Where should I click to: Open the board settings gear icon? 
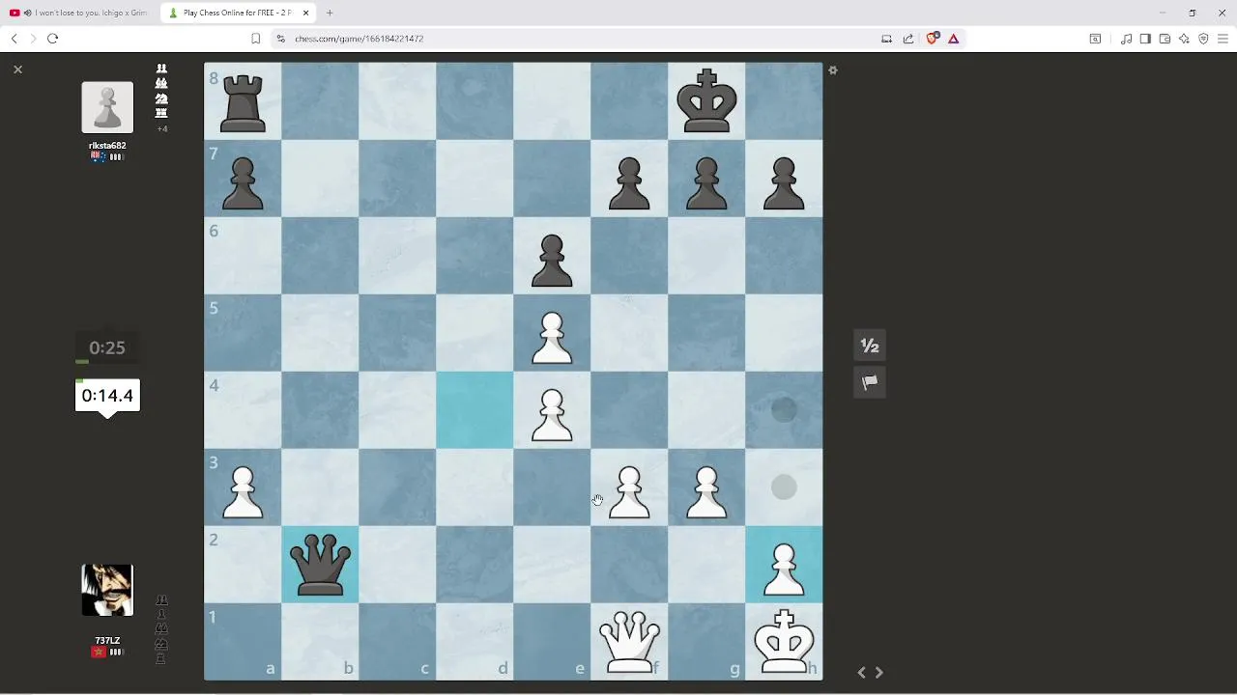click(833, 70)
